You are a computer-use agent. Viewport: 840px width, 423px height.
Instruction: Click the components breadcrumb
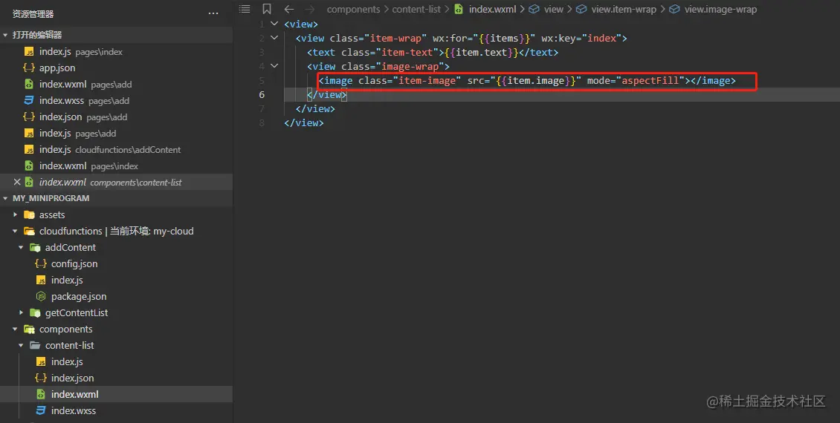click(x=353, y=9)
